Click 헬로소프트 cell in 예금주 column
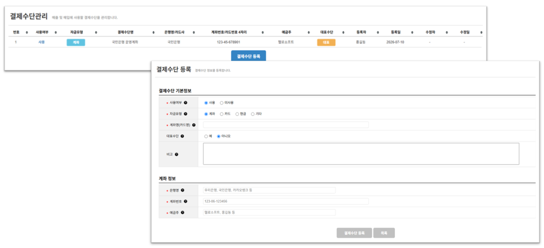544x248 pixels. (286, 42)
